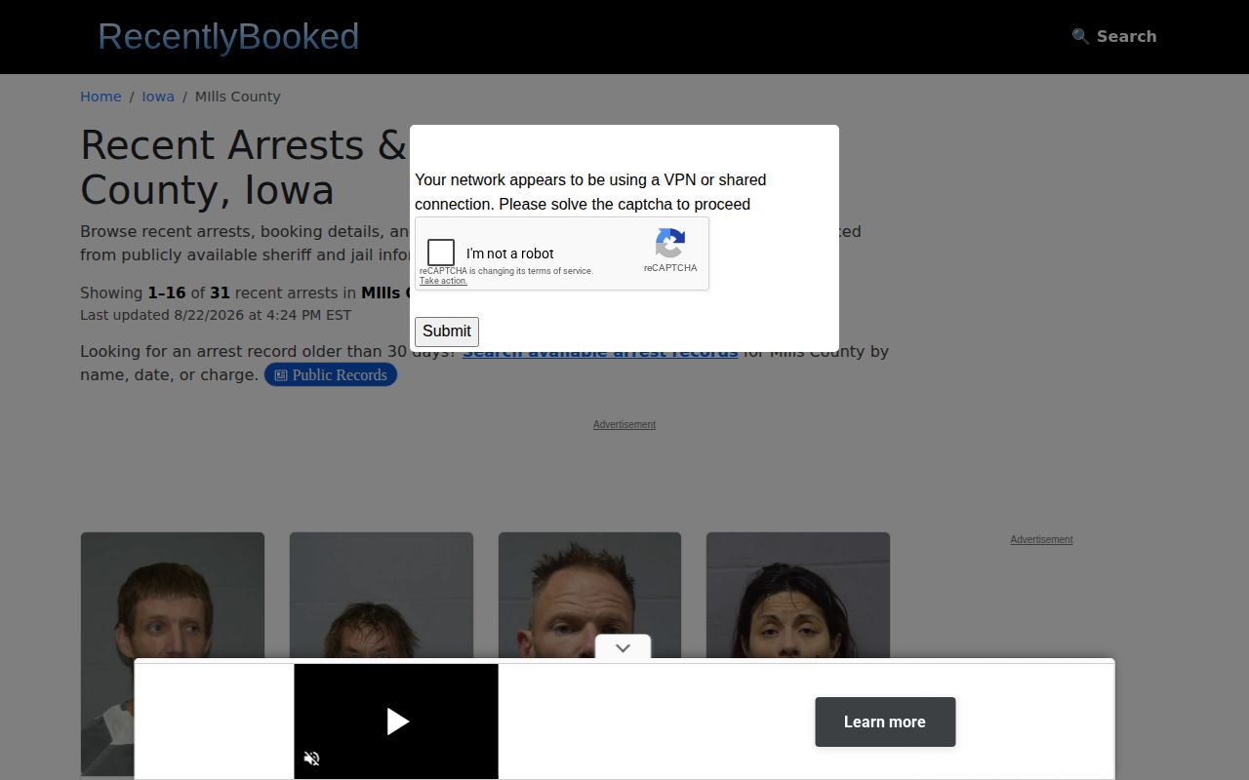The width and height of the screenshot is (1249, 780).
Task: Open Iowa breadcrumb link
Action: click(x=158, y=97)
